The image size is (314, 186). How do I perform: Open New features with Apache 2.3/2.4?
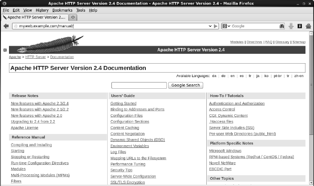tap(39, 103)
